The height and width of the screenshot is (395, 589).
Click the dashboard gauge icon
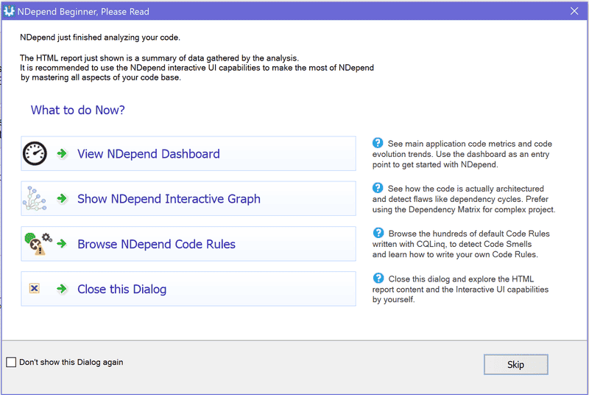(35, 153)
